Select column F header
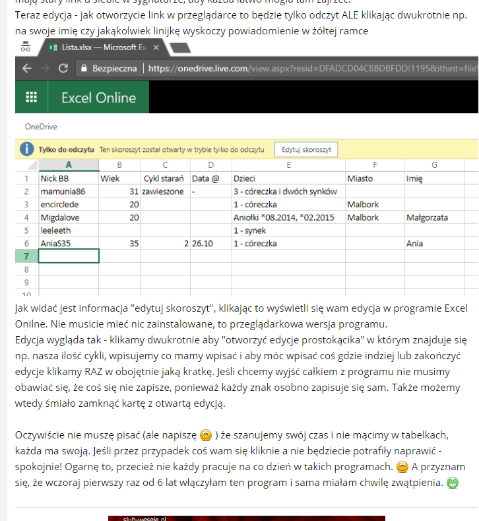479x521 pixels. tap(375, 165)
